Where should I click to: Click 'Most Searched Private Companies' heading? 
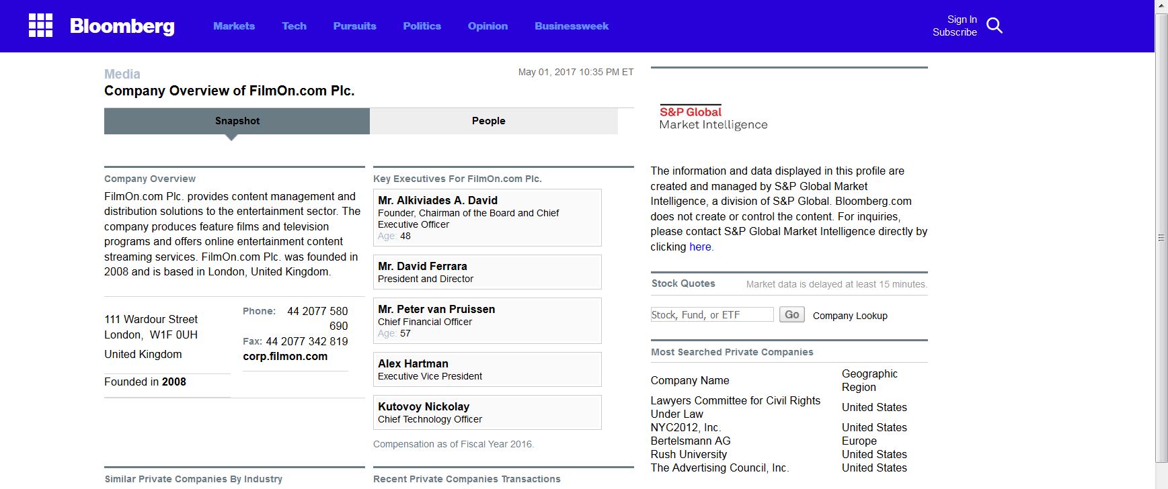(732, 352)
